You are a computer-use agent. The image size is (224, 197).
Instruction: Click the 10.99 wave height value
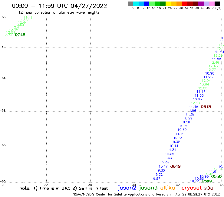pos(188,118)
